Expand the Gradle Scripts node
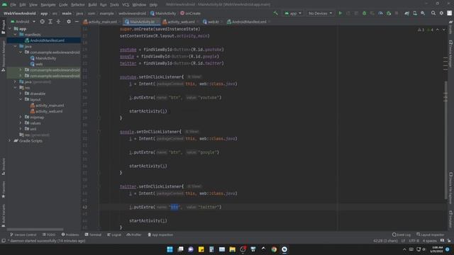The image size is (454, 255). (10, 141)
